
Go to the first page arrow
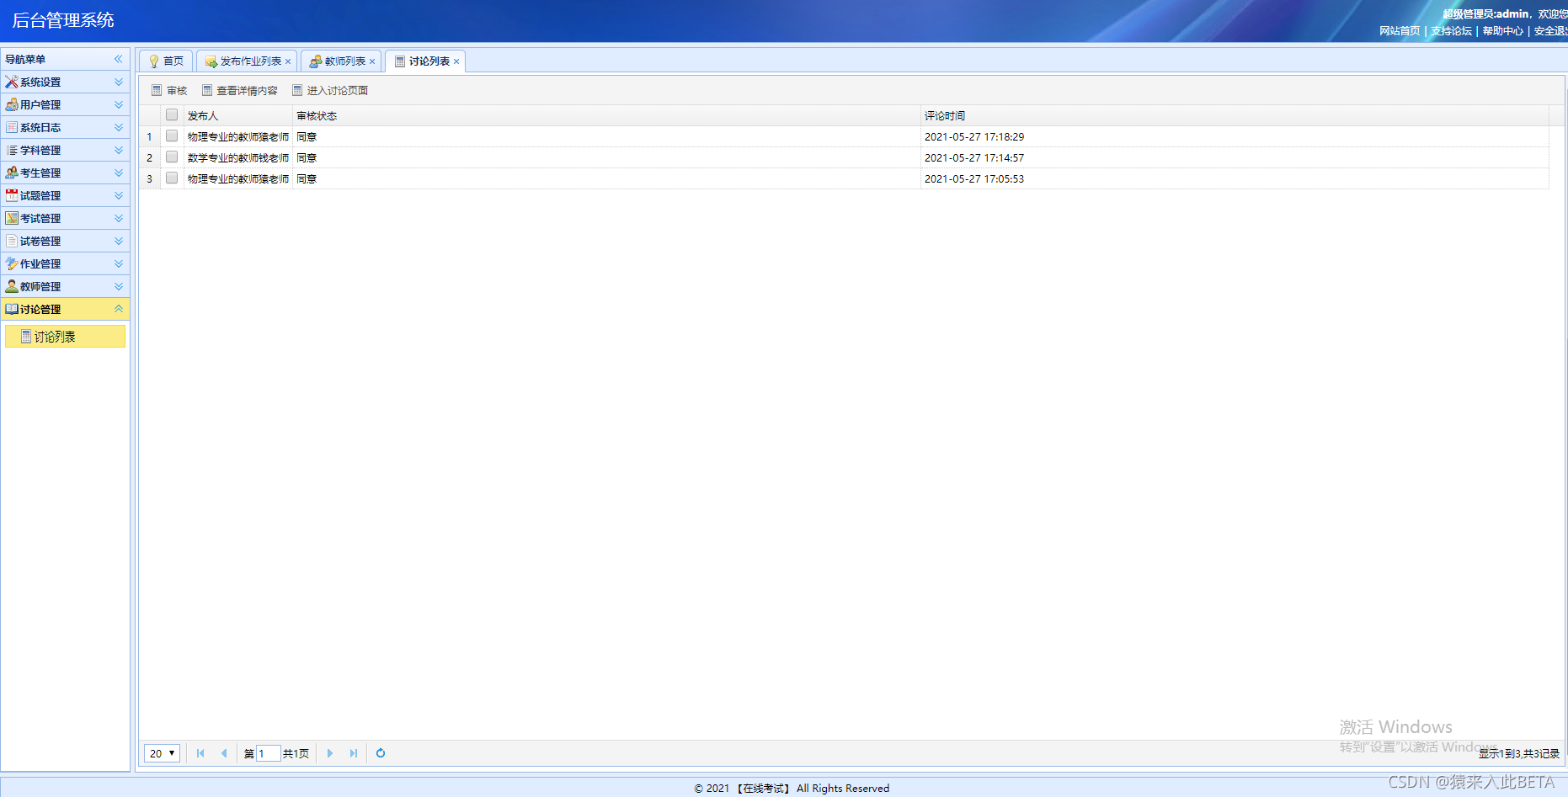200,753
